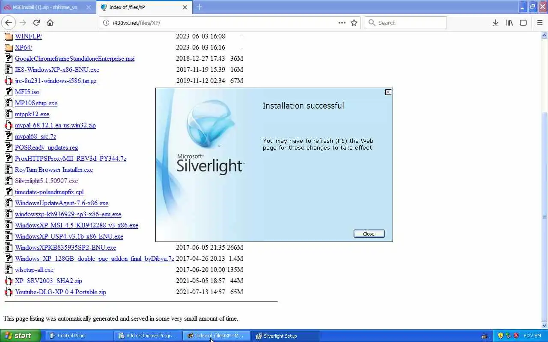The width and height of the screenshot is (548, 342).
Task: Click the mtppk12.exe link
Action: point(32,114)
